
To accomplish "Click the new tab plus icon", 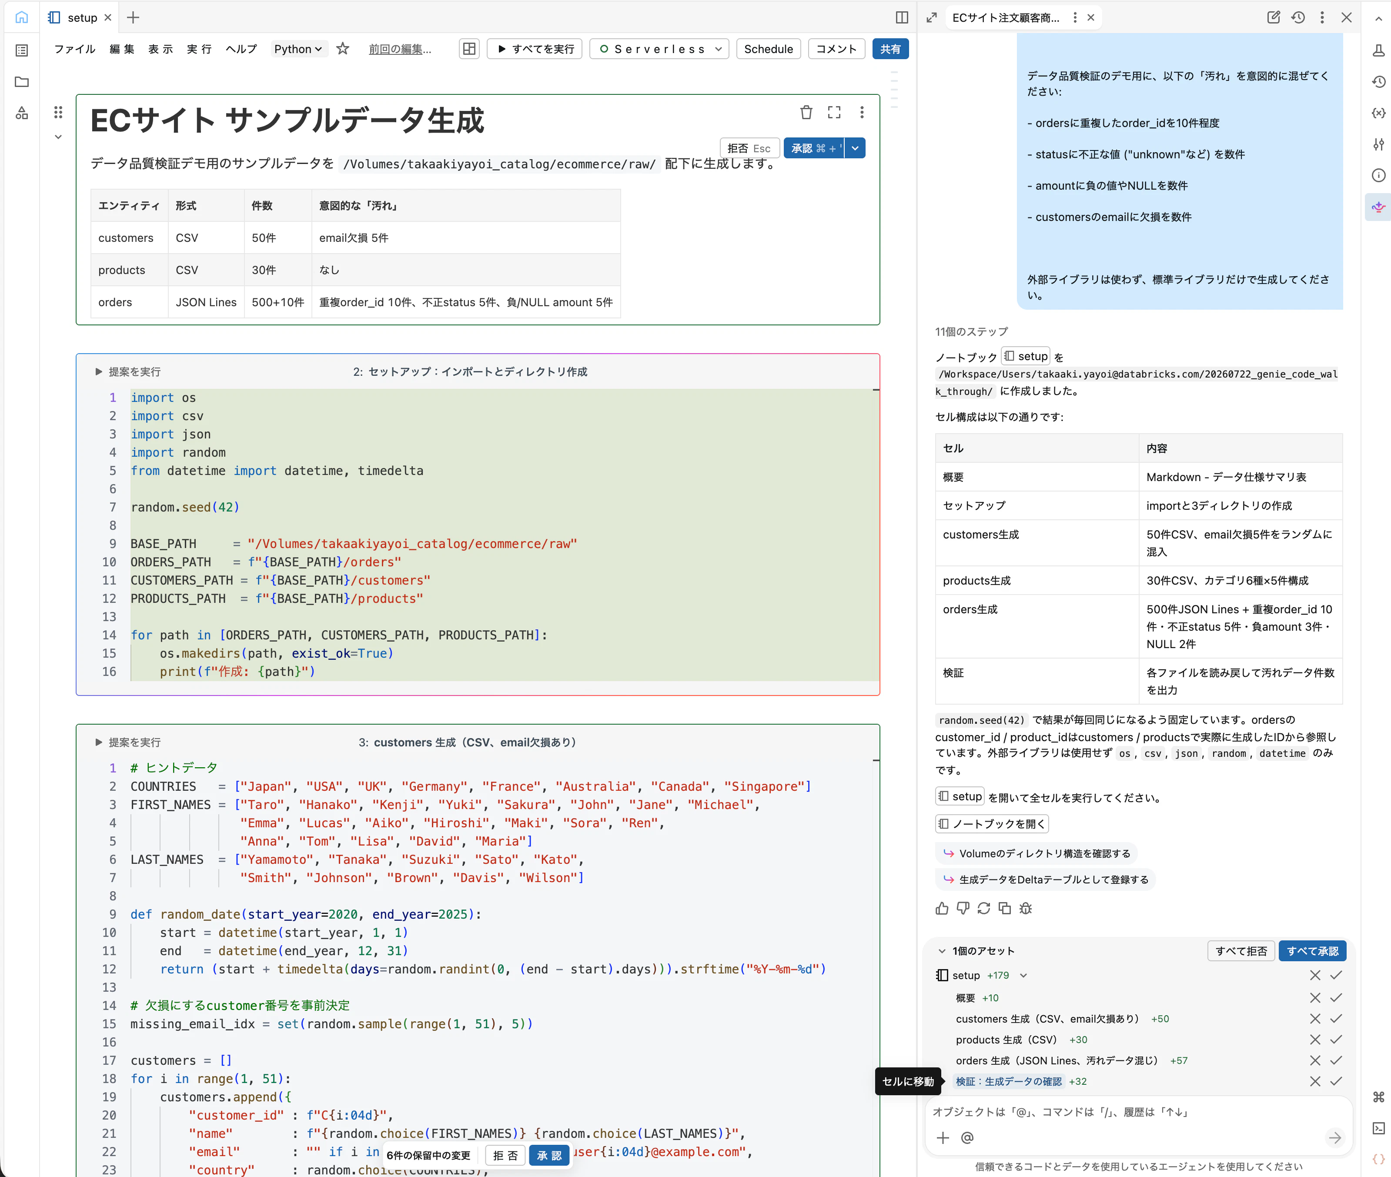I will point(134,17).
